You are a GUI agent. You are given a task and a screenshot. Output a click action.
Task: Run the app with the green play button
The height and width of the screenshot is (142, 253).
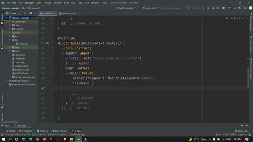point(189,8)
